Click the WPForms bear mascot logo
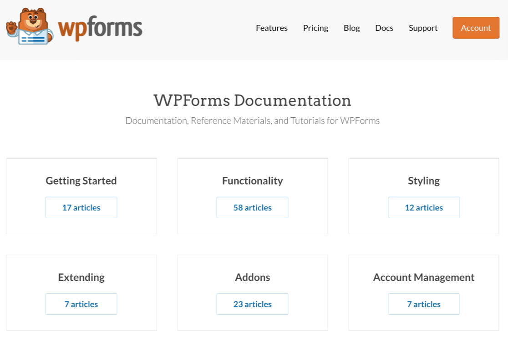508x341 pixels. (x=30, y=26)
